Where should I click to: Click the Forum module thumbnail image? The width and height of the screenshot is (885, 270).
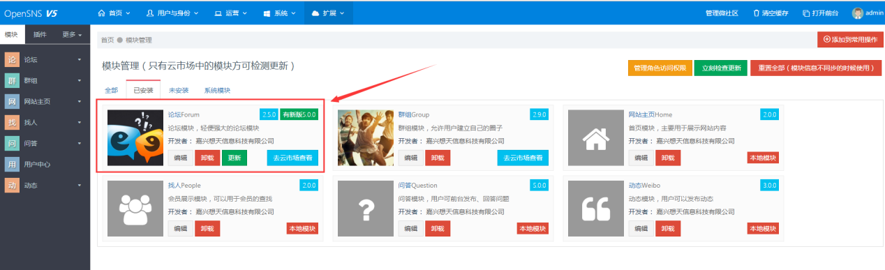135,138
